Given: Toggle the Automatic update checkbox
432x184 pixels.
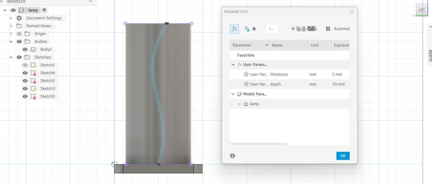Looking at the screenshot, I should 328,29.
